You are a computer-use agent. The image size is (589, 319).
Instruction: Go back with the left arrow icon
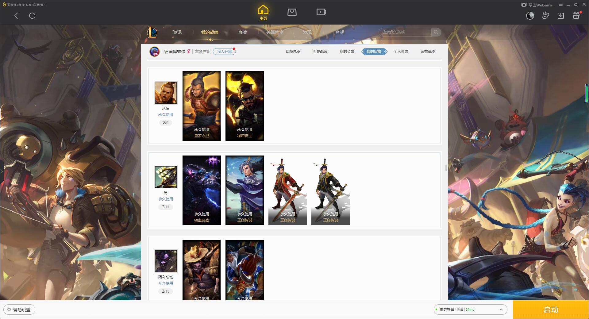pos(16,16)
